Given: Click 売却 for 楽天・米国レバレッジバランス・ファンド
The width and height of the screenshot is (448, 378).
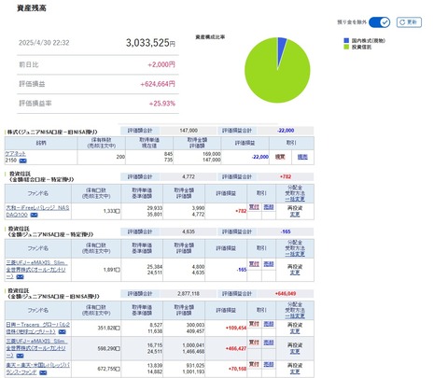Looking at the screenshot, I should 269,364.
